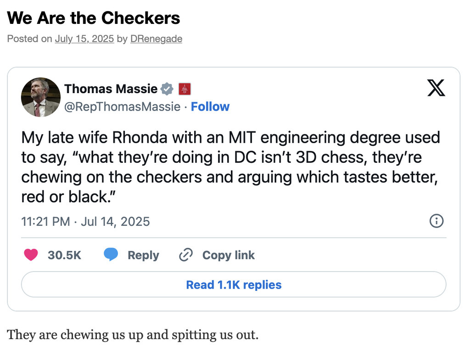Open the DRenegade author link
Screen dimensions: 470x356
click(x=156, y=39)
